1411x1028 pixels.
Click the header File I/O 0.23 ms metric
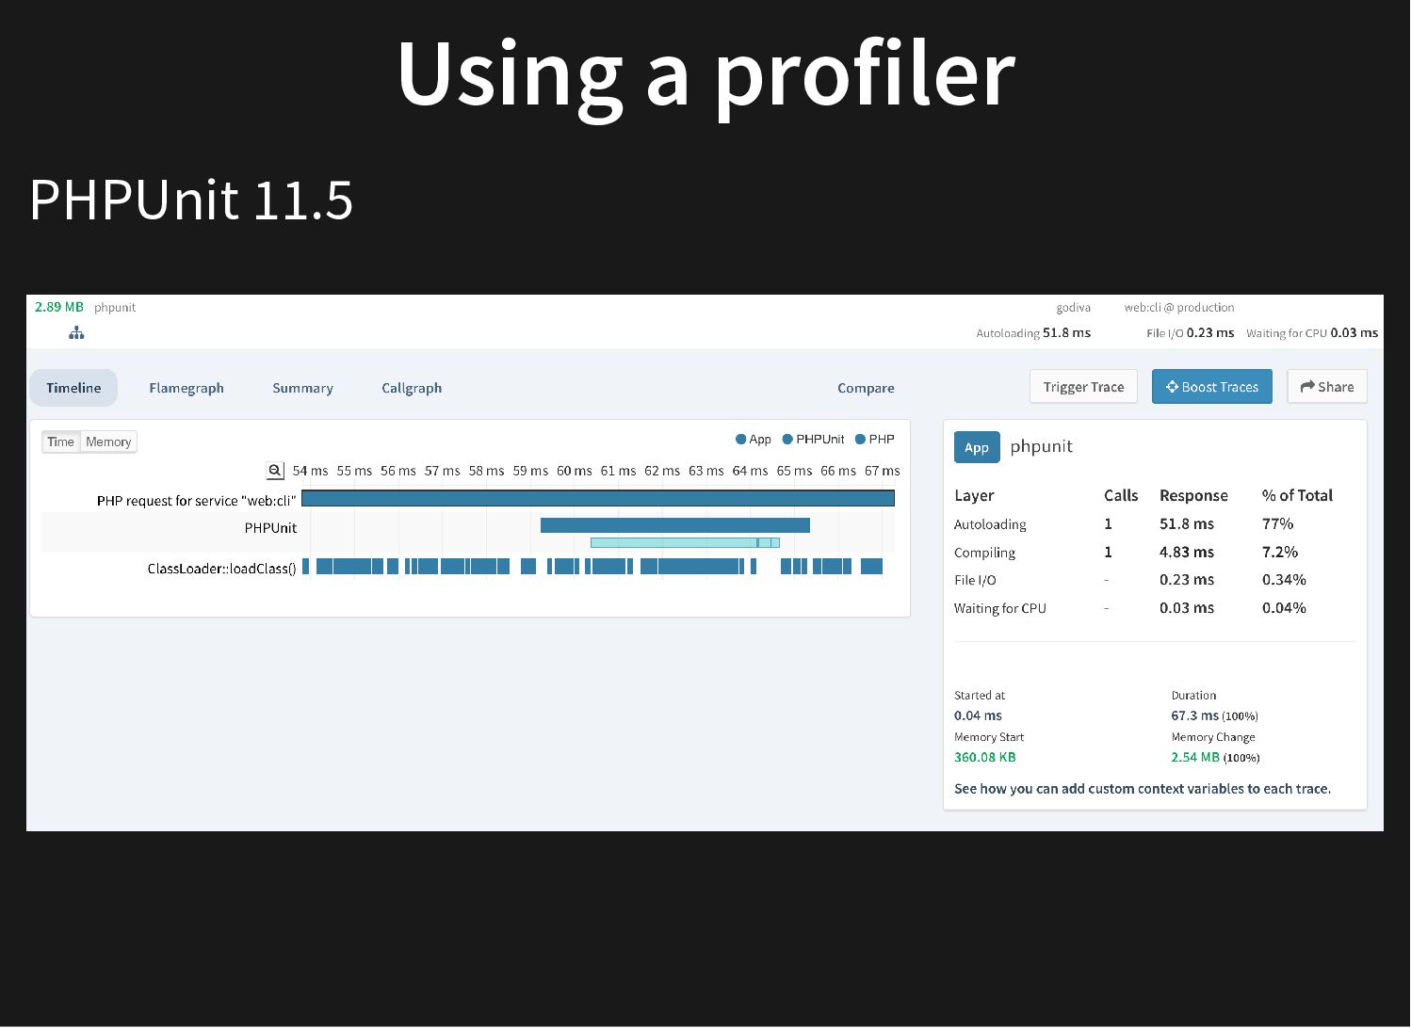1191,333
